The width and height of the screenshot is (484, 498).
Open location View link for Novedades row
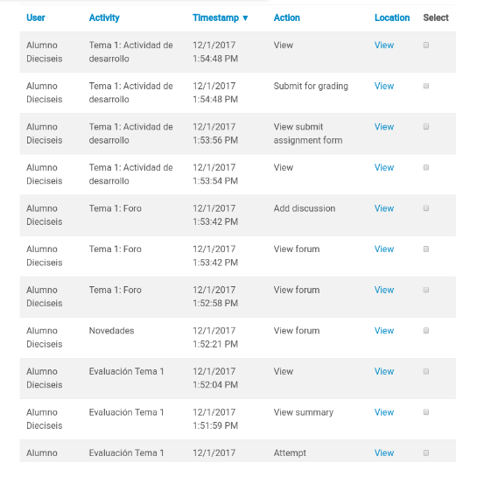384,331
